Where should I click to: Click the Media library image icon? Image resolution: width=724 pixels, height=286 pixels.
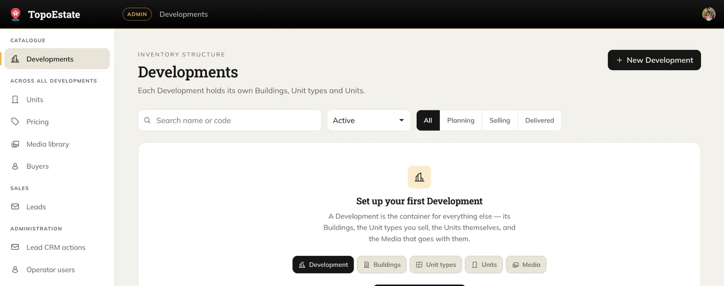click(15, 144)
